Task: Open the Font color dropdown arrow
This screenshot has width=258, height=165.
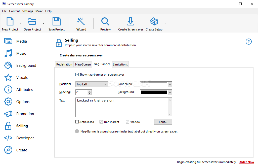Action: [x=170, y=84]
